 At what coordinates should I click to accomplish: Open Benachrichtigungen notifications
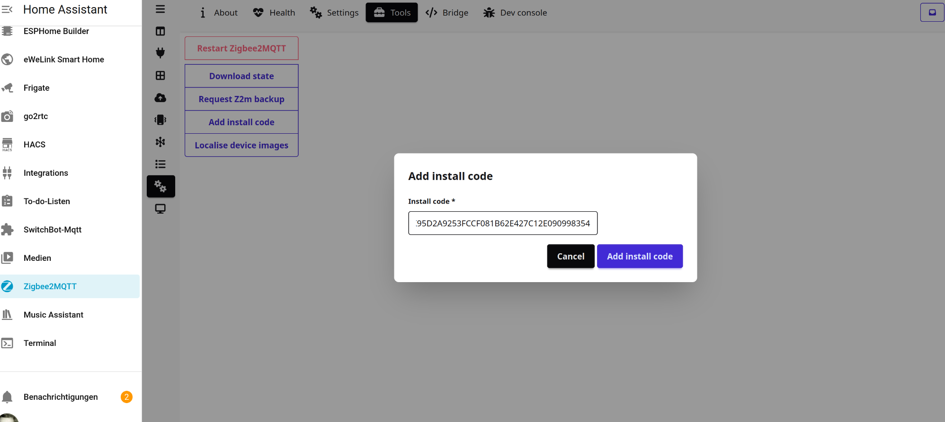(61, 397)
